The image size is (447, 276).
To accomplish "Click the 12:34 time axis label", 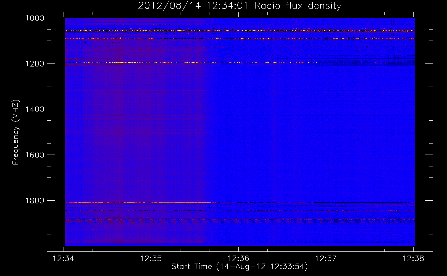I will [64, 259].
